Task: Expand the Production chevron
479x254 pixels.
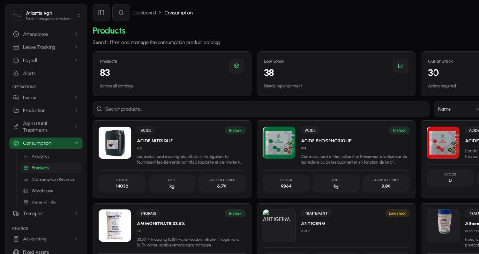Action: pos(76,110)
